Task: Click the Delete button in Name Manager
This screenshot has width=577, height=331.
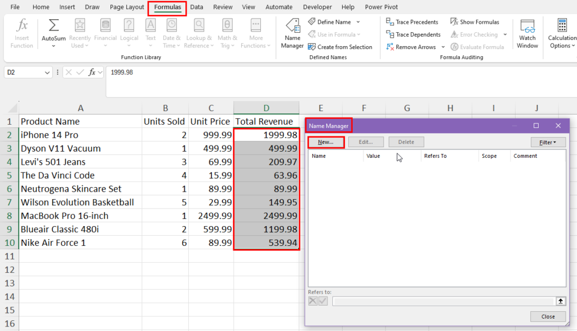Action: [406, 142]
